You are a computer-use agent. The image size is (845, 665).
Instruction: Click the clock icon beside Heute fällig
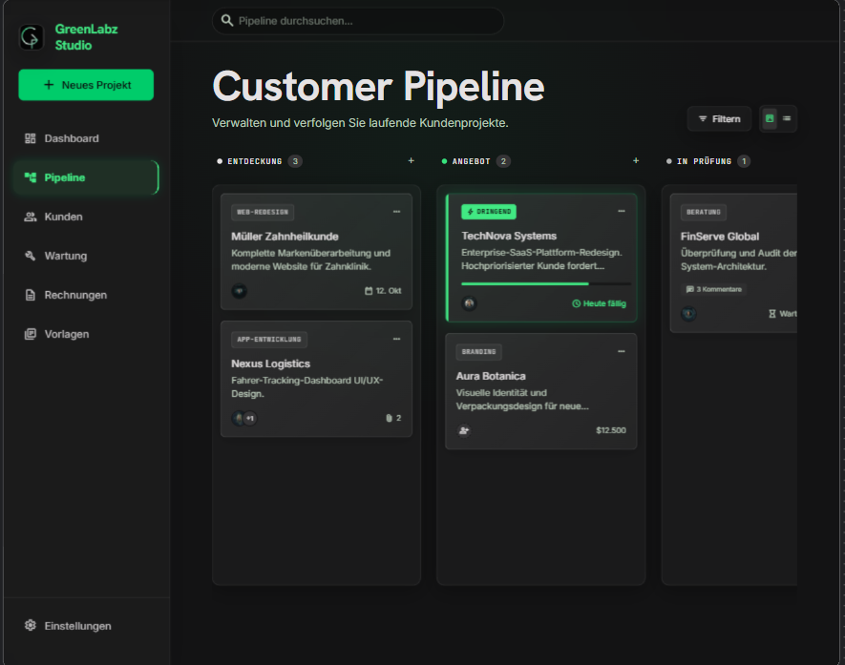pos(576,303)
